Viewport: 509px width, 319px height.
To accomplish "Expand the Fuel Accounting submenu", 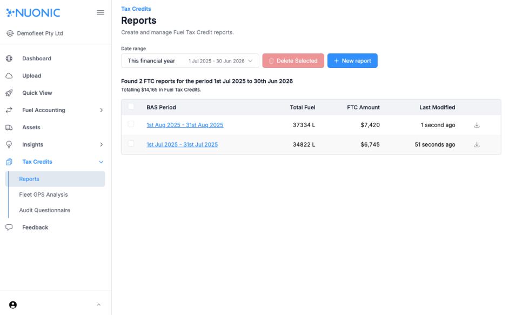I will tap(101, 110).
